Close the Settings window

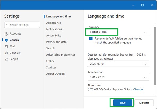point(152,5)
